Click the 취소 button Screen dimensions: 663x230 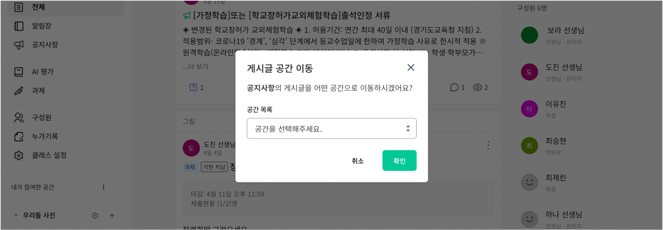[357, 161]
